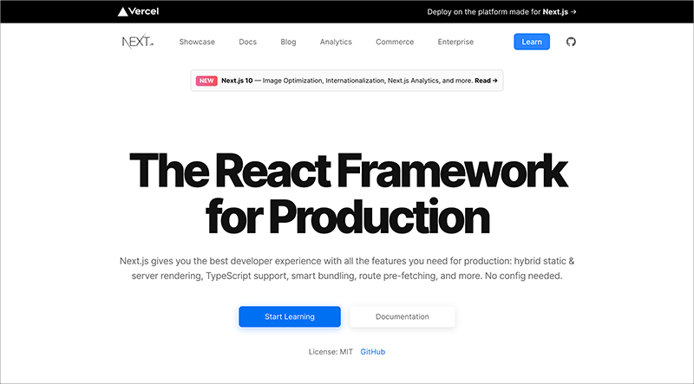Click the Next.js 10 announcement text
This screenshot has height=384, width=694.
coord(347,81)
